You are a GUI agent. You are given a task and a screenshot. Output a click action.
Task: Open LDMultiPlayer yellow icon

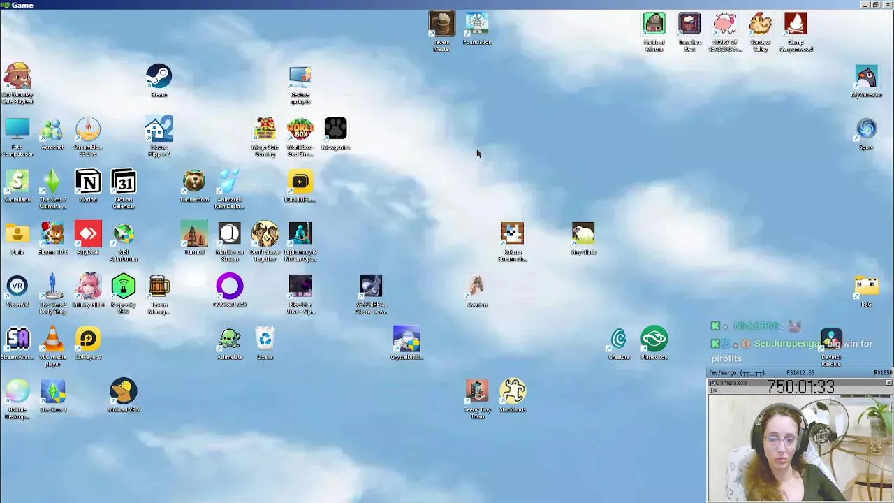click(x=300, y=182)
